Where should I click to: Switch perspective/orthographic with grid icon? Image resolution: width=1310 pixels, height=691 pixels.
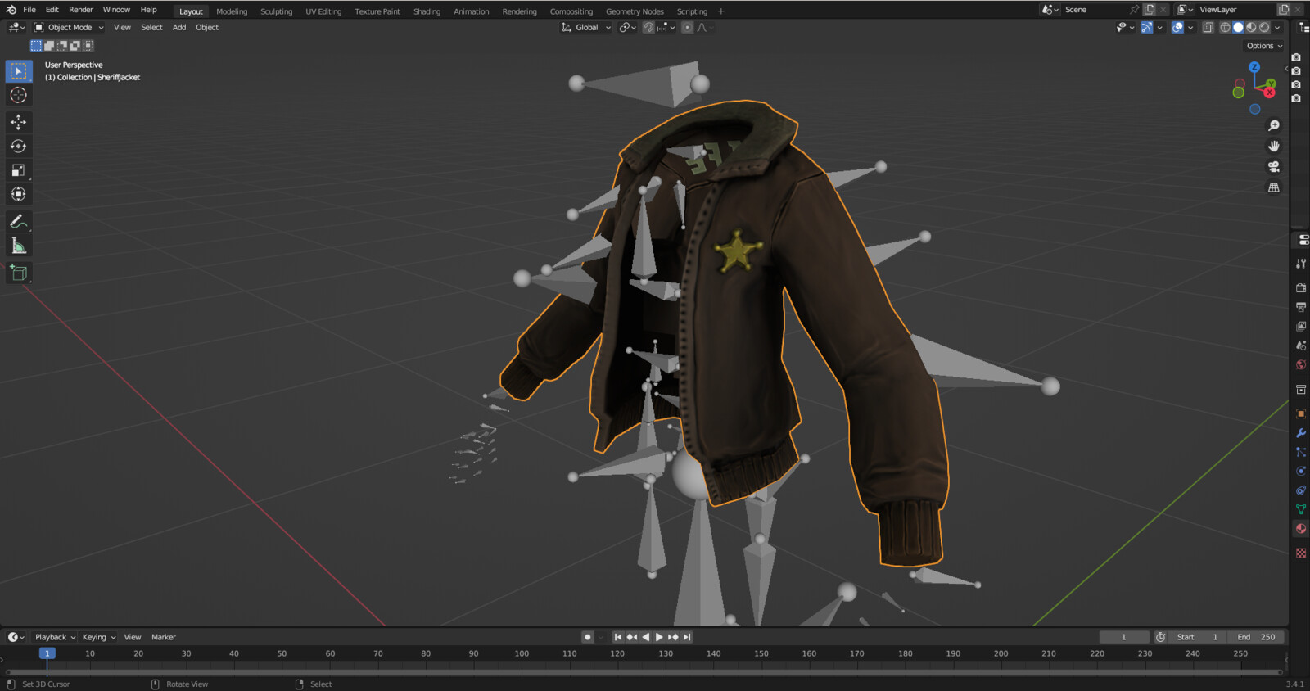(1274, 187)
